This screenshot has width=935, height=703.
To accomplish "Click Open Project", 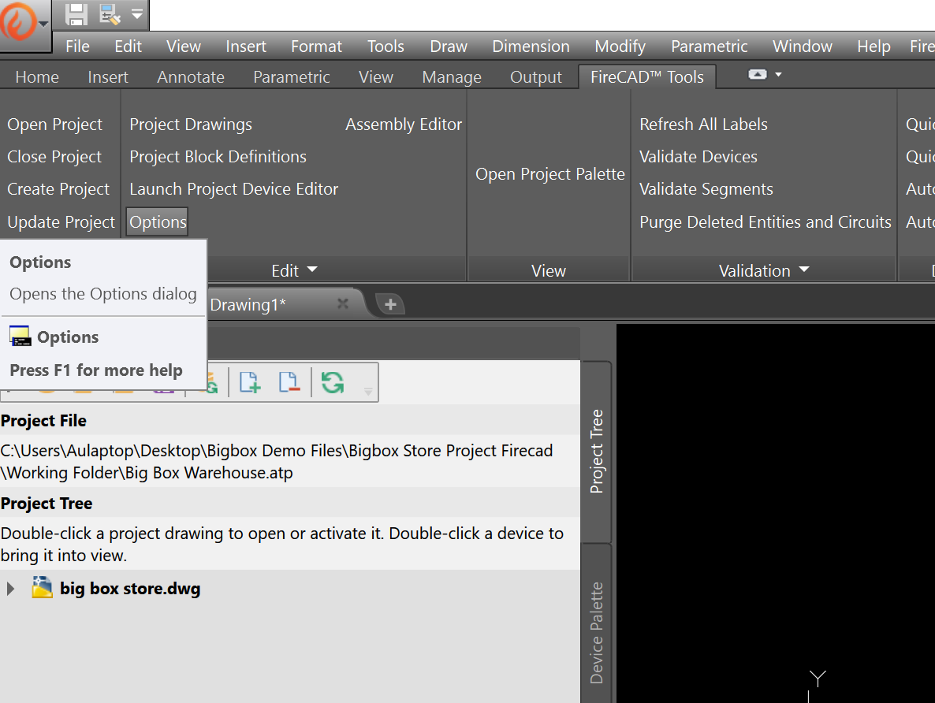I will (x=55, y=124).
